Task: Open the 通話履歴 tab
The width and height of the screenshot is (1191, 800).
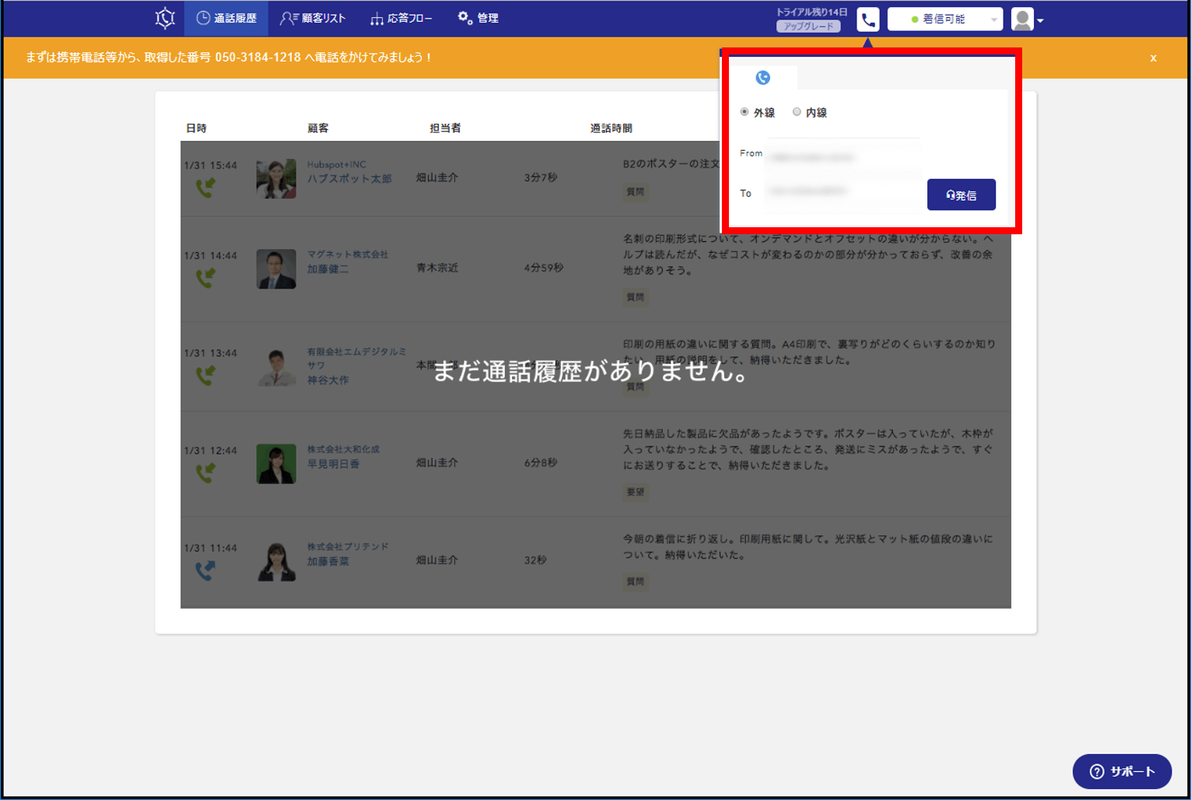Action: point(226,18)
